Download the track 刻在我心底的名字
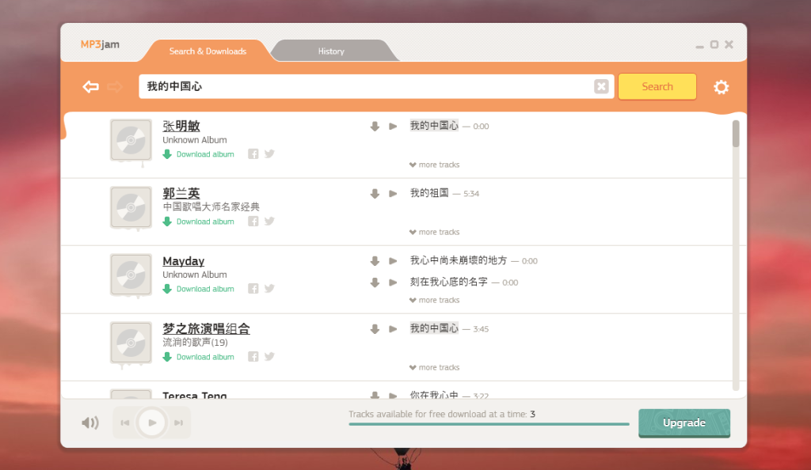Image resolution: width=811 pixels, height=470 pixels. pyautogui.click(x=375, y=282)
